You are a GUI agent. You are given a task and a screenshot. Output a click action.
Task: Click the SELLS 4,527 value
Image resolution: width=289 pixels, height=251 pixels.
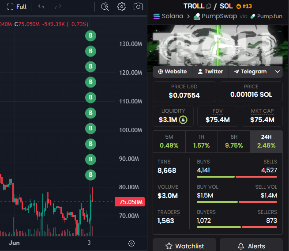[x=269, y=170]
